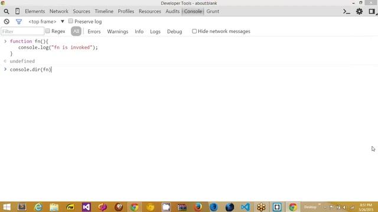Change dock side with the dock icon
The height and width of the screenshot is (212, 378).
click(x=372, y=11)
